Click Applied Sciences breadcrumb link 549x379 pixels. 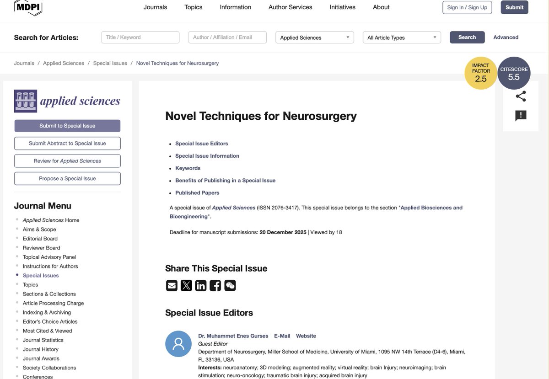[x=64, y=63]
